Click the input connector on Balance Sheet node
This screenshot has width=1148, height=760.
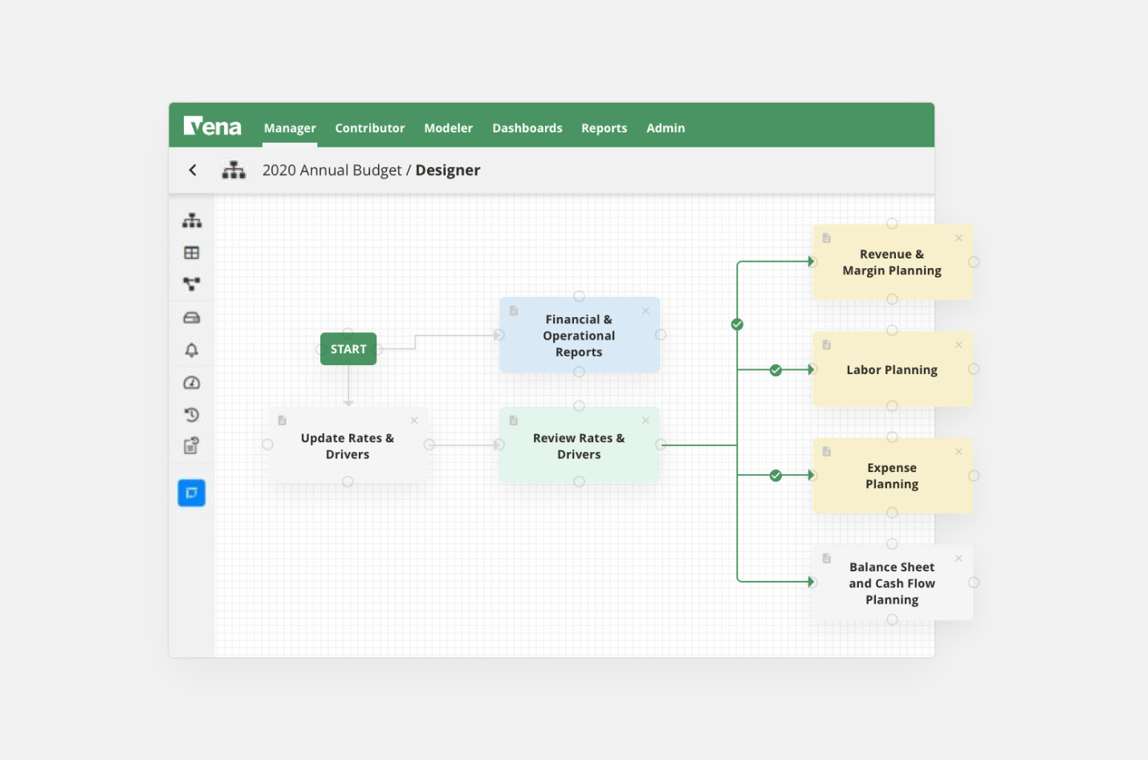click(812, 583)
